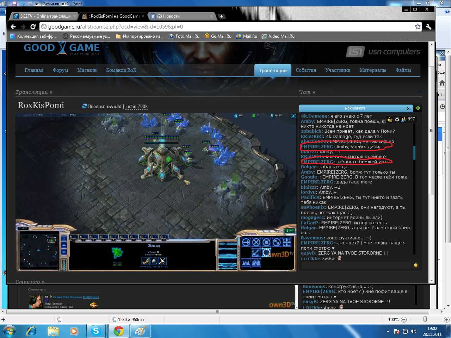This screenshot has height=338, width=451.
Task: Click the browser page vertical scrollbar
Action: coord(432,130)
